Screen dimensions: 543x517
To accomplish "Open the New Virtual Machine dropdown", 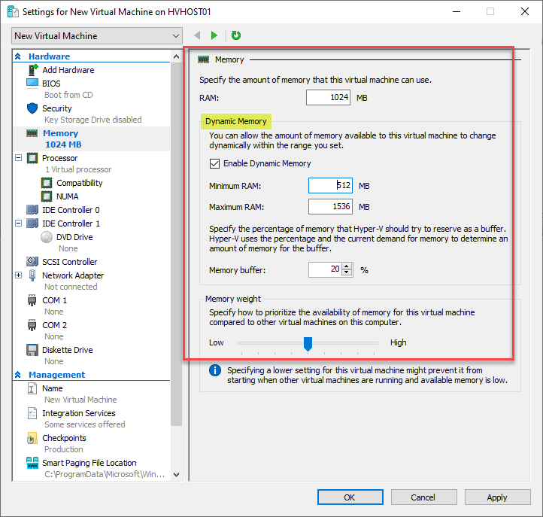I will click(x=97, y=35).
